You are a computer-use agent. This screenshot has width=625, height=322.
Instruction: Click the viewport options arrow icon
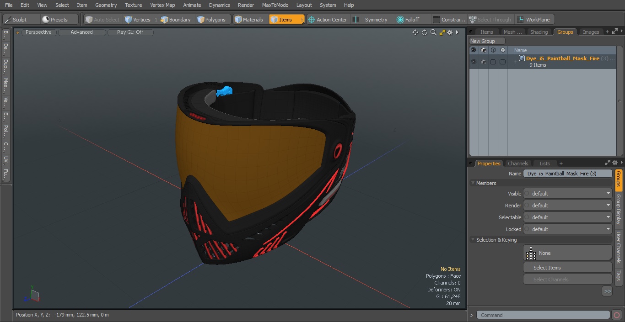tap(457, 32)
